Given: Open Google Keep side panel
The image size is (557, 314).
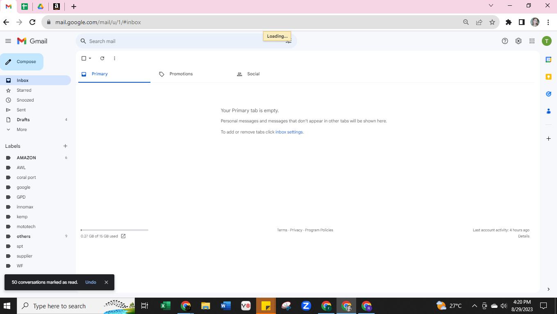Looking at the screenshot, I should [x=548, y=77].
